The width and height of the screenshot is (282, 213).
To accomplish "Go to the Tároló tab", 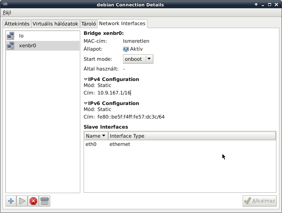I will pyautogui.click(x=89, y=24).
